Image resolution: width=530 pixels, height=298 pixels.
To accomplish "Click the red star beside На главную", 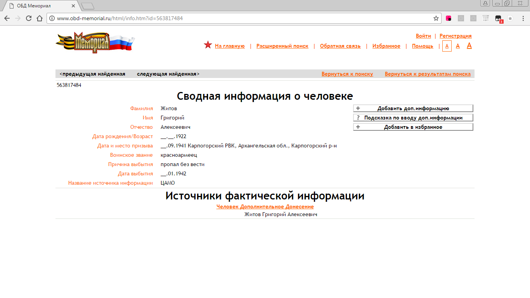I will point(208,45).
